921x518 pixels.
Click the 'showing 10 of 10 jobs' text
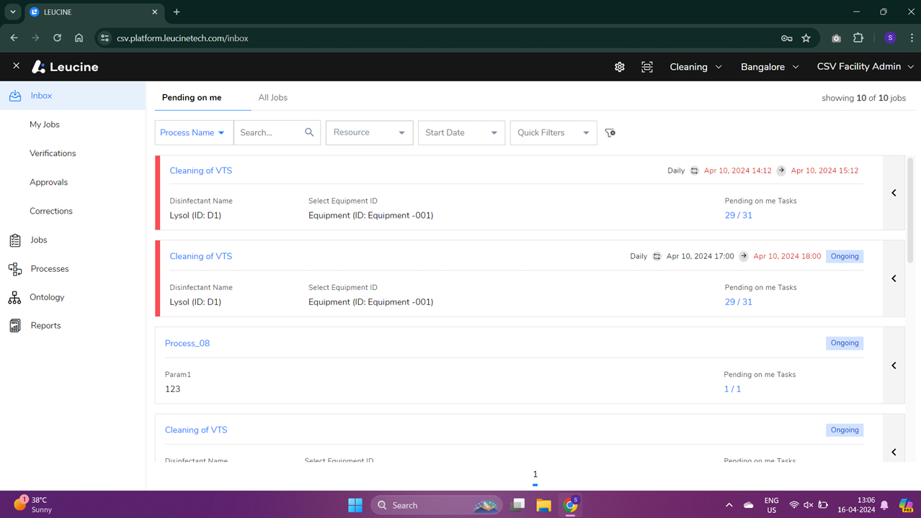tap(863, 98)
